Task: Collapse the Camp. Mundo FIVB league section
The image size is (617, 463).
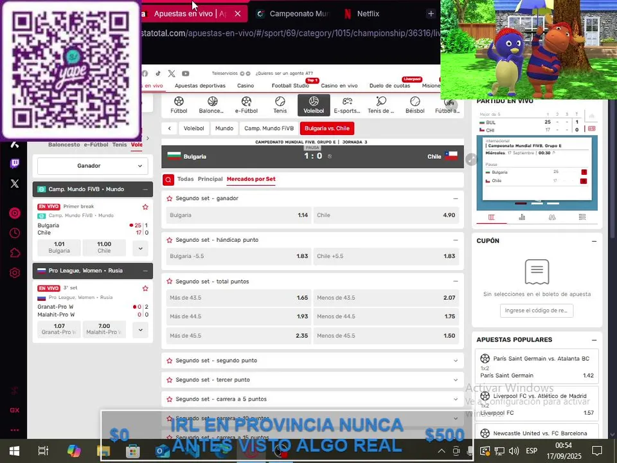Action: coord(145,189)
